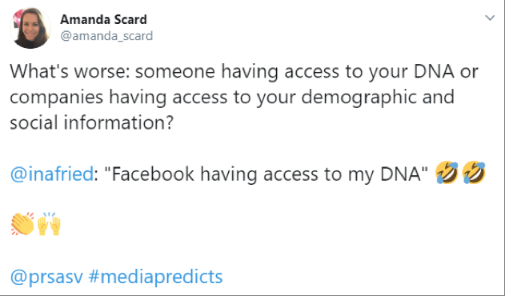Open the #mediapredicts hashtag
The height and width of the screenshot is (296, 505).
click(155, 277)
